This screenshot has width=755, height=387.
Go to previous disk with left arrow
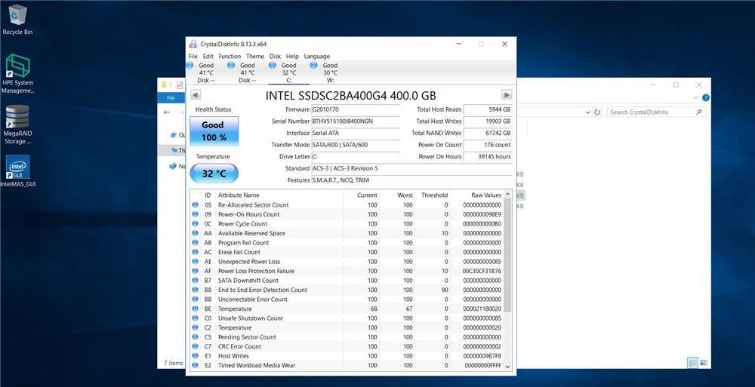click(196, 95)
